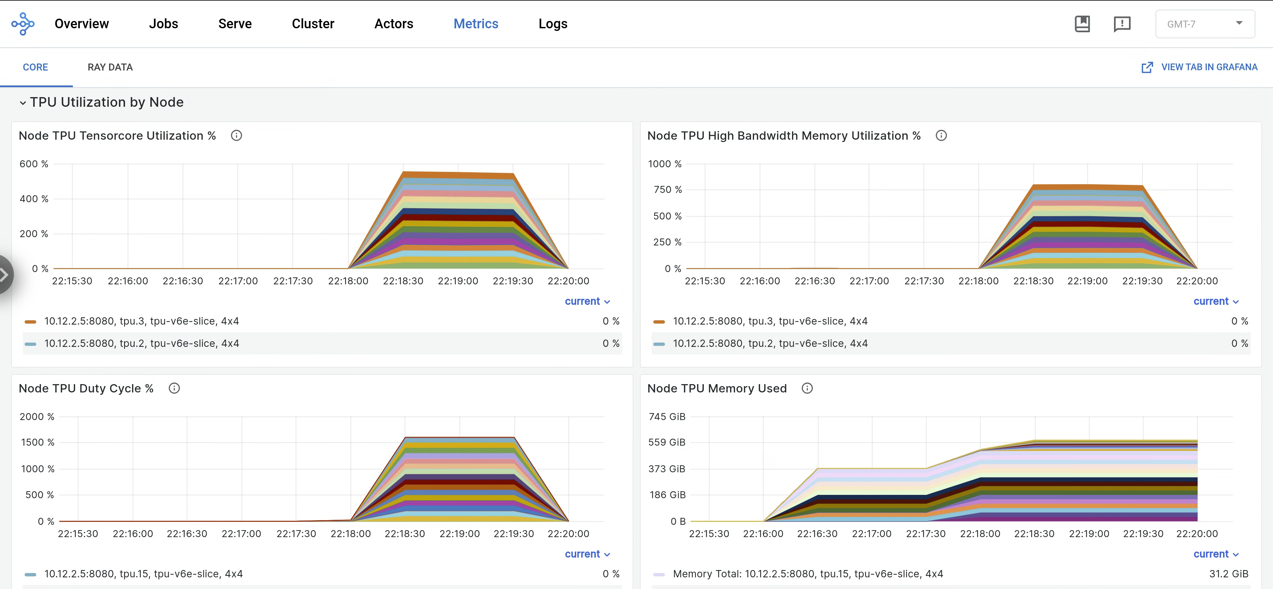
Task: Click the Ray logo in the top navigation
Action: click(x=22, y=23)
